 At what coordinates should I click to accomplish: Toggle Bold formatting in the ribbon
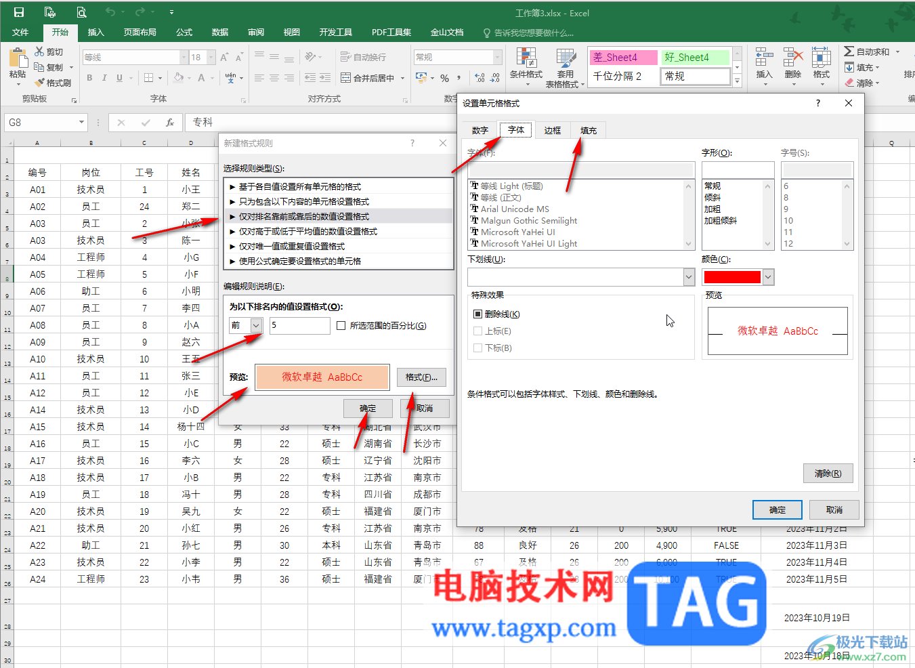[89, 78]
